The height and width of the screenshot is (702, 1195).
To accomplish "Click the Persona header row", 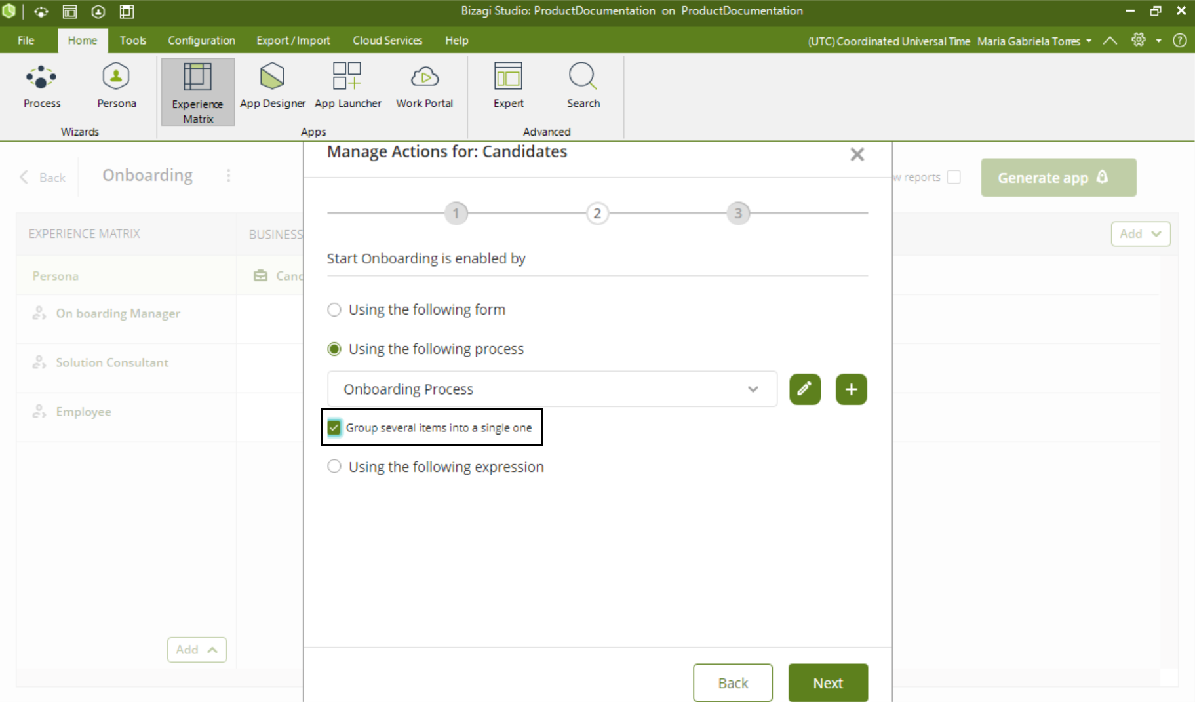I will coord(127,276).
